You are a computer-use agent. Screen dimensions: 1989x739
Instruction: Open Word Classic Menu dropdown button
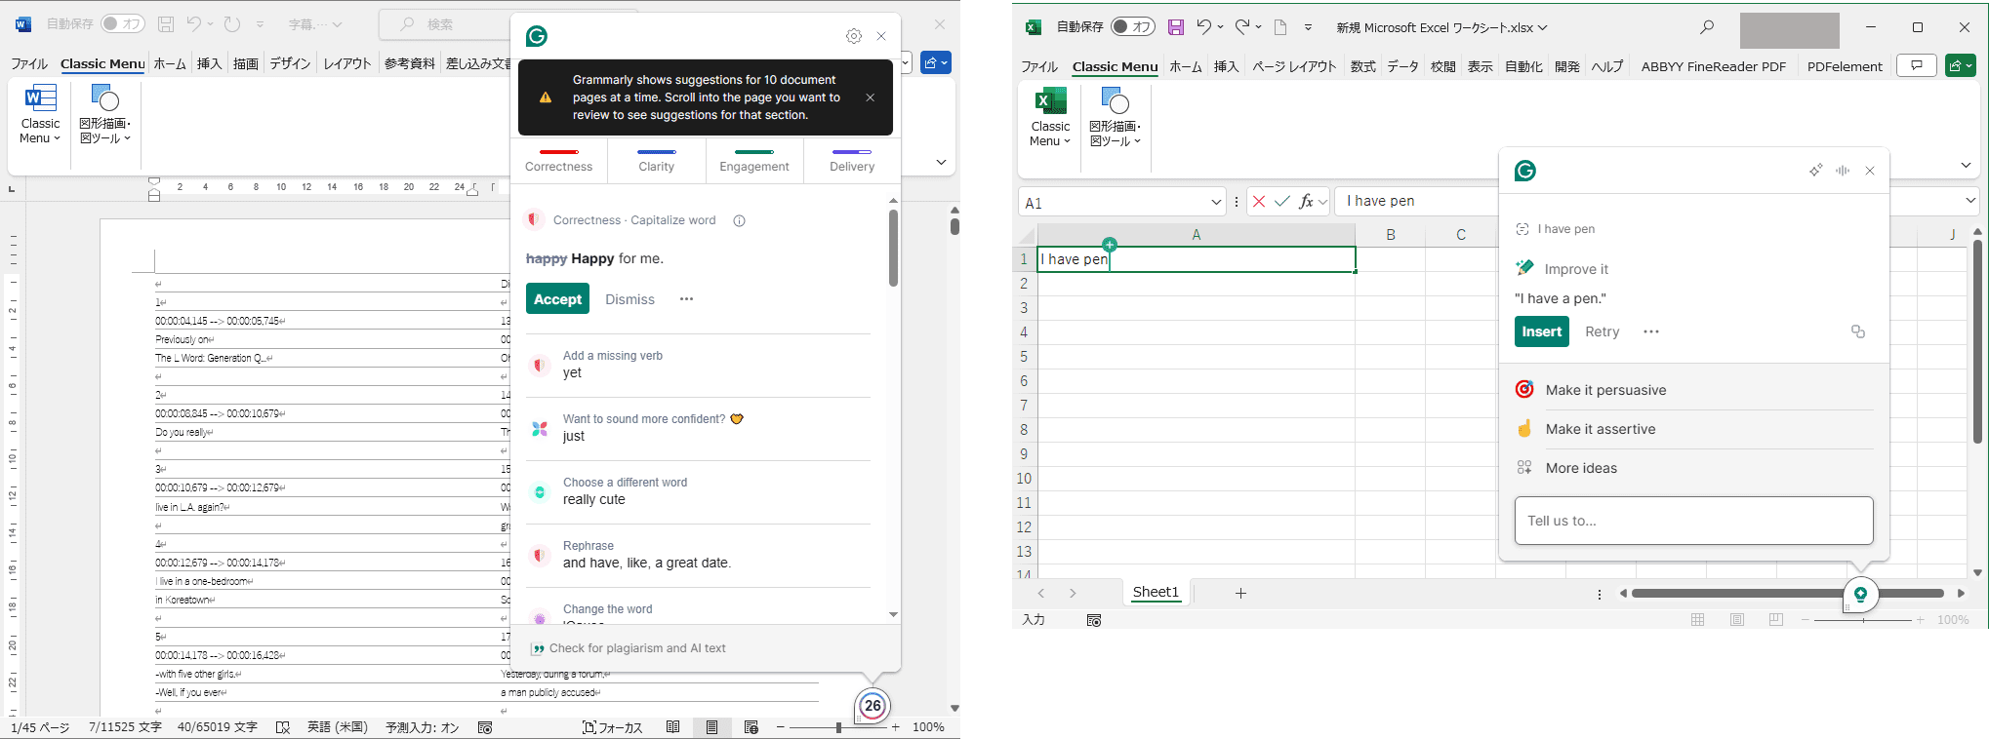(x=40, y=115)
